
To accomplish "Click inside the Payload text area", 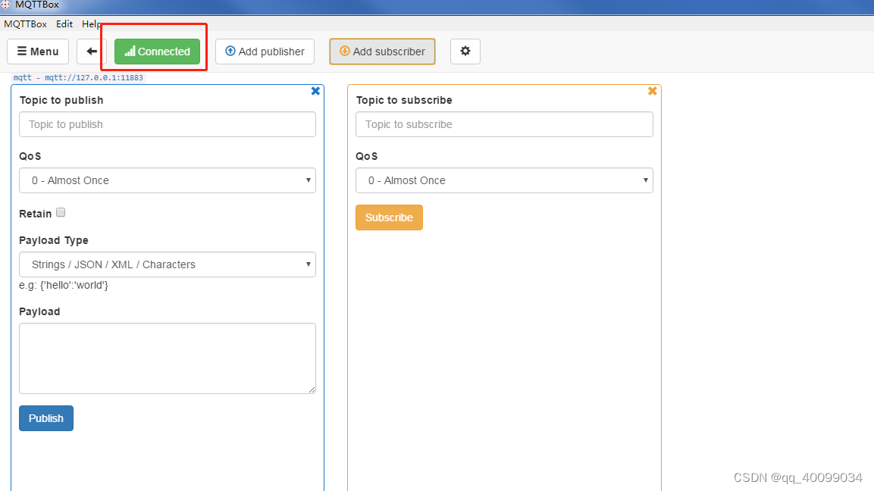I will tap(168, 358).
